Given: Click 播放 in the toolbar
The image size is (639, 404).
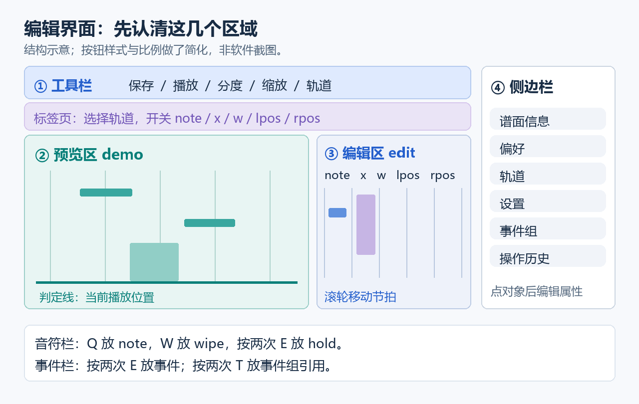Looking at the screenshot, I should [x=186, y=86].
